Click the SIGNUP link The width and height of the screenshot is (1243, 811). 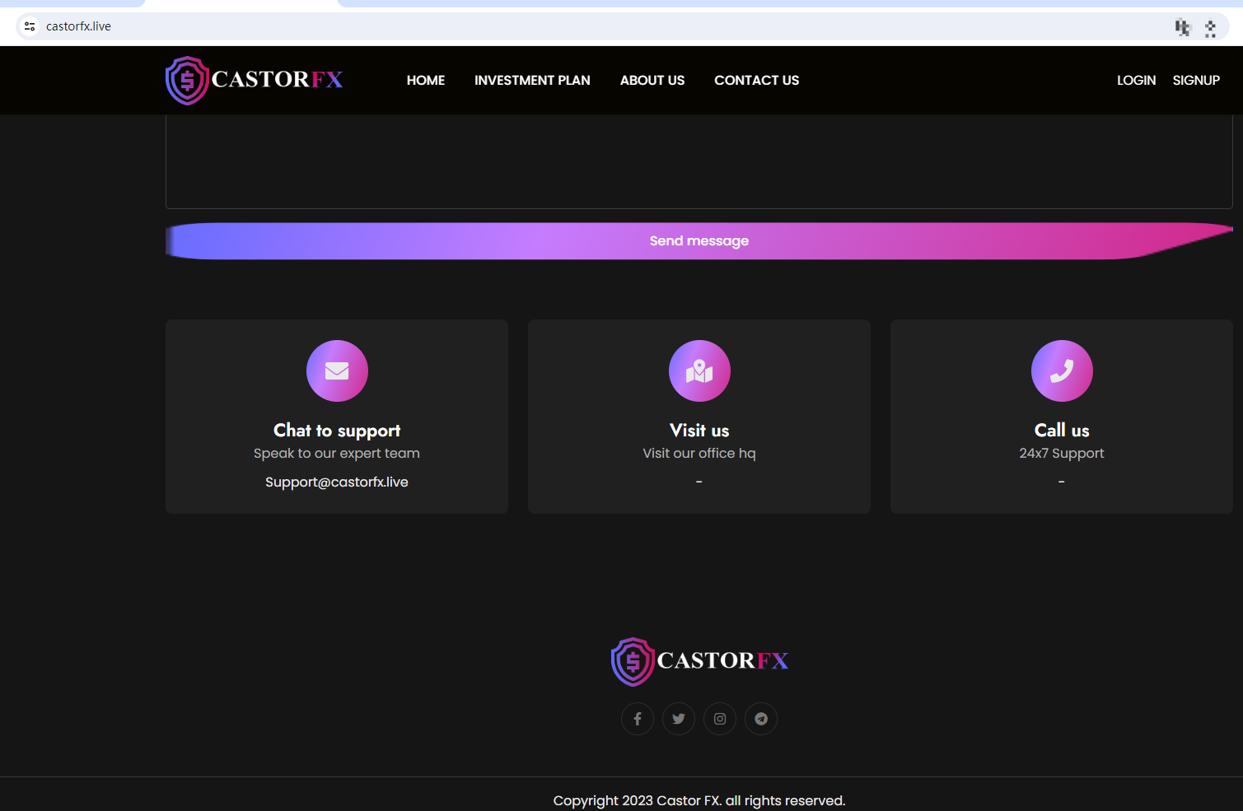pos(1196,80)
